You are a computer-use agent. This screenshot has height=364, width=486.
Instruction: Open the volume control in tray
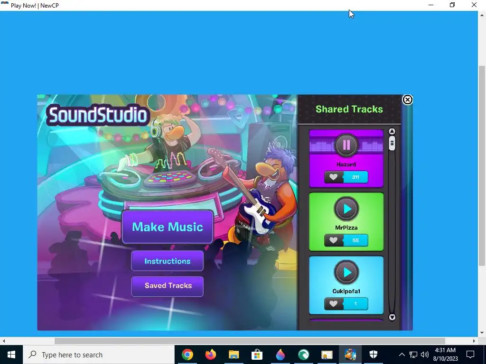click(x=425, y=355)
